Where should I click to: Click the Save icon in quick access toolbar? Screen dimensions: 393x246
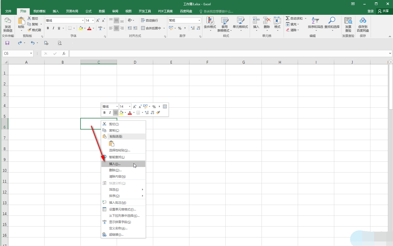(x=7, y=43)
